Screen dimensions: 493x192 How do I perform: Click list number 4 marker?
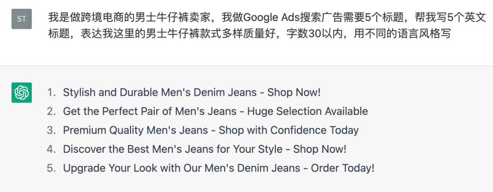(52, 149)
